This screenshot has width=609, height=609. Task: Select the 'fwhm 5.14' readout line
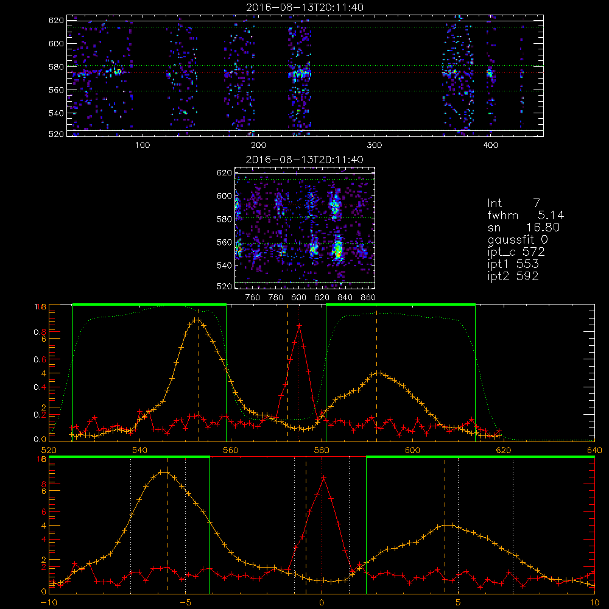tap(526, 215)
